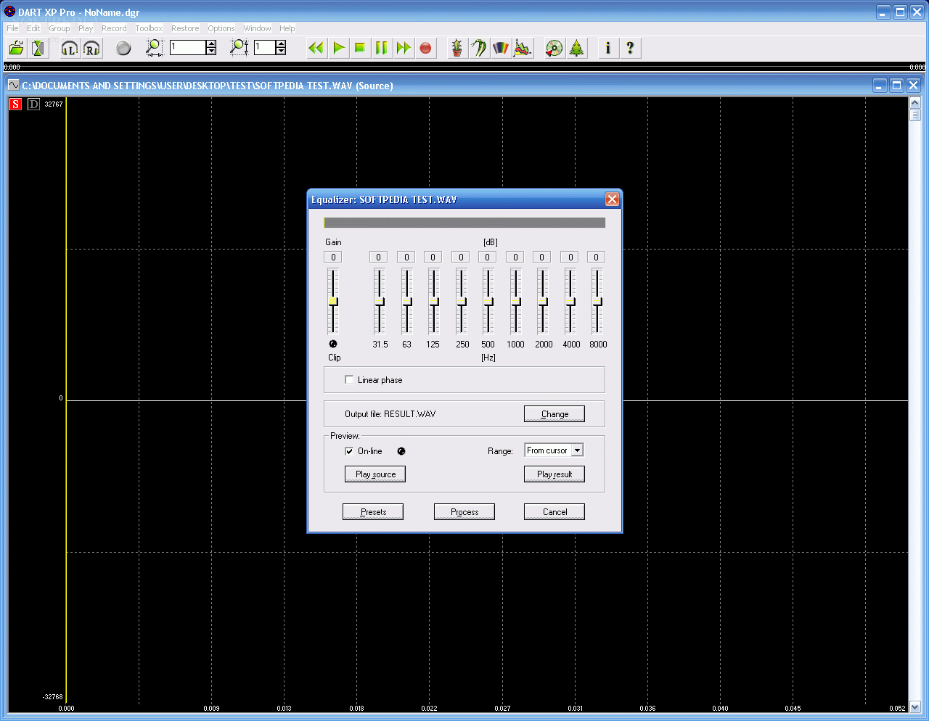Image resolution: width=929 pixels, height=721 pixels.
Task: Increase the horizontal zoom spinner value
Action: [211, 44]
